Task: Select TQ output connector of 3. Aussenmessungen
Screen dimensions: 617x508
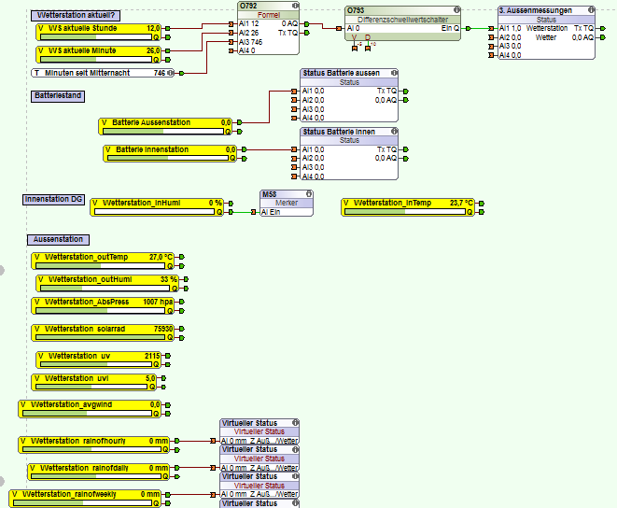Action: (603, 28)
